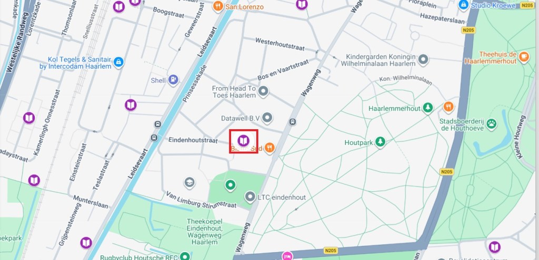Click the Kindergarden Koningin Wilhelminalaan marker

(423, 60)
